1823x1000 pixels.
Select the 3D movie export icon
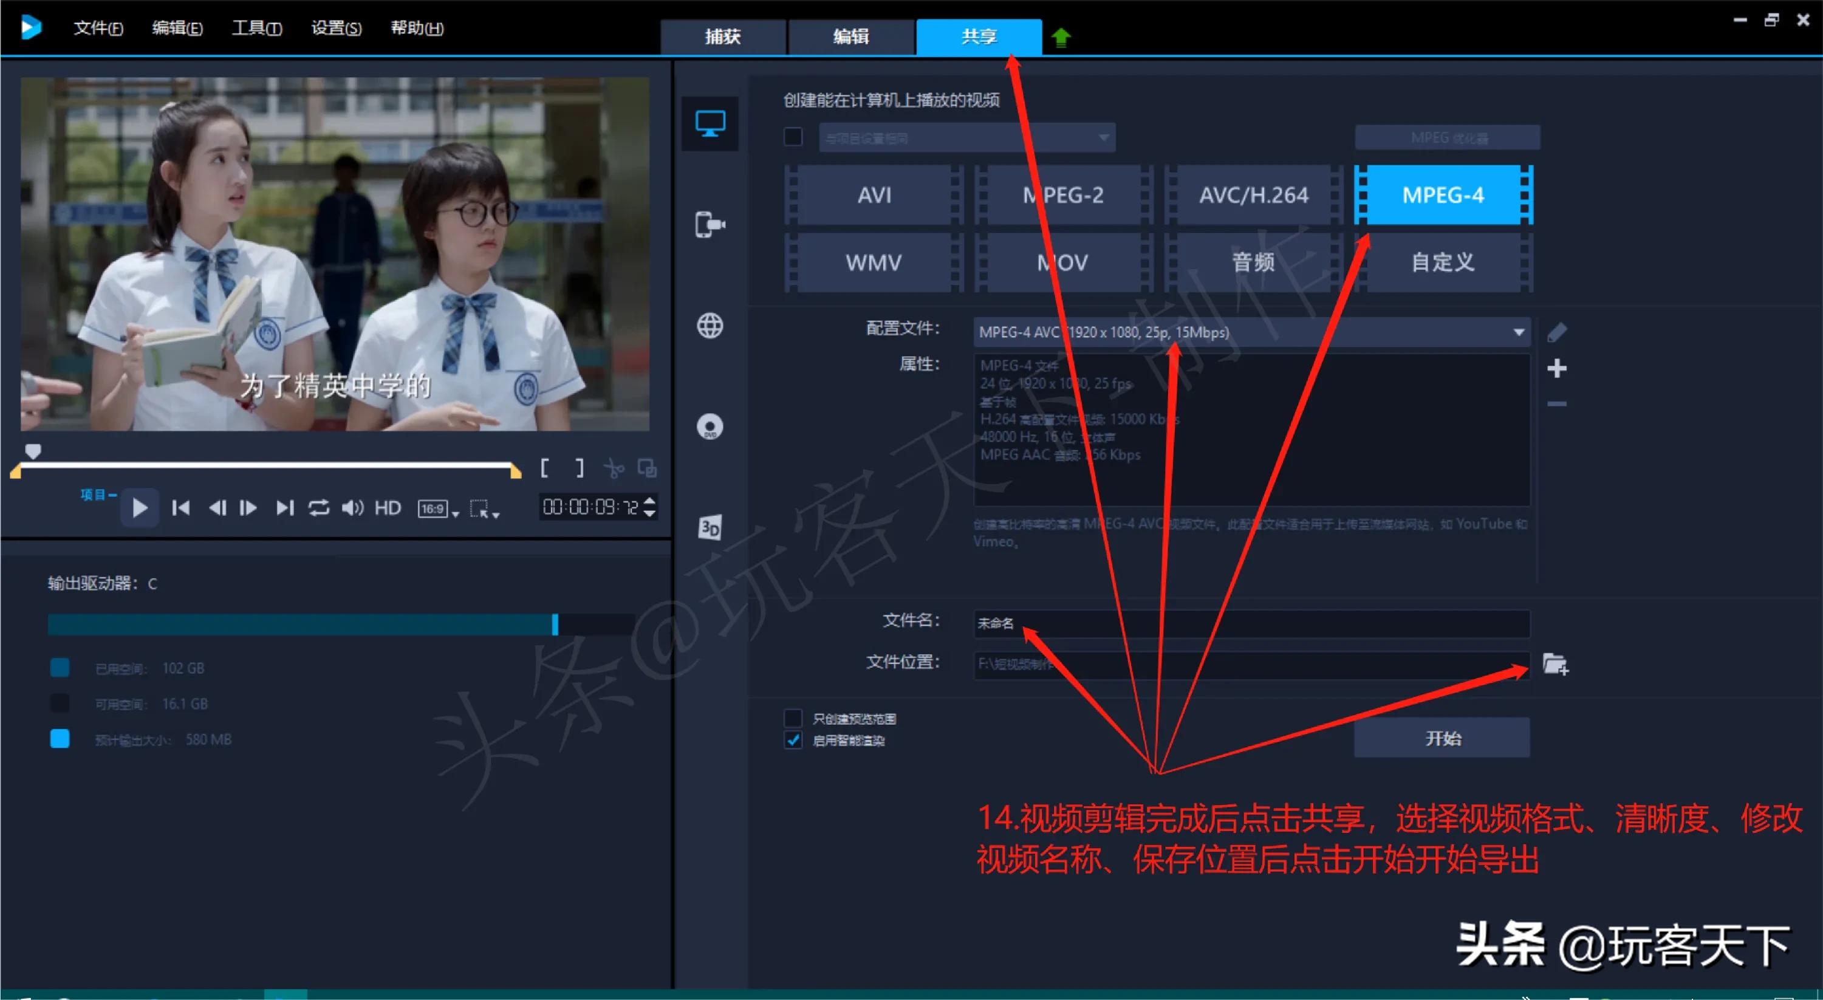coord(710,527)
